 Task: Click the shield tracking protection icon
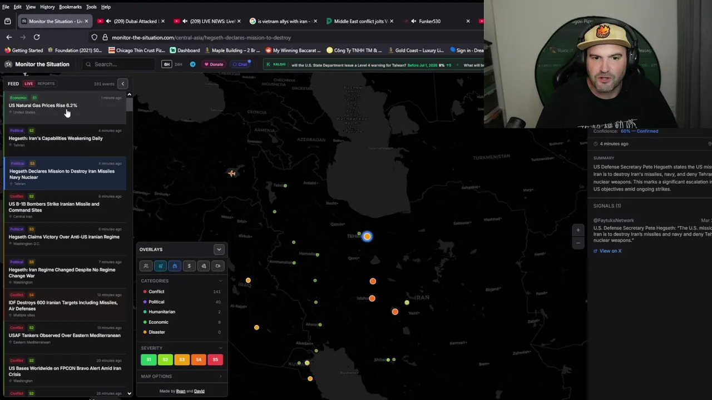(x=95, y=37)
